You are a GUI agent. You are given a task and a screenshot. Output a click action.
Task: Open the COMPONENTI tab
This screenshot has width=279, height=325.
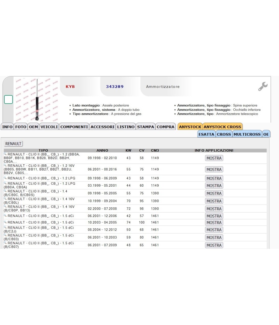[74, 127]
